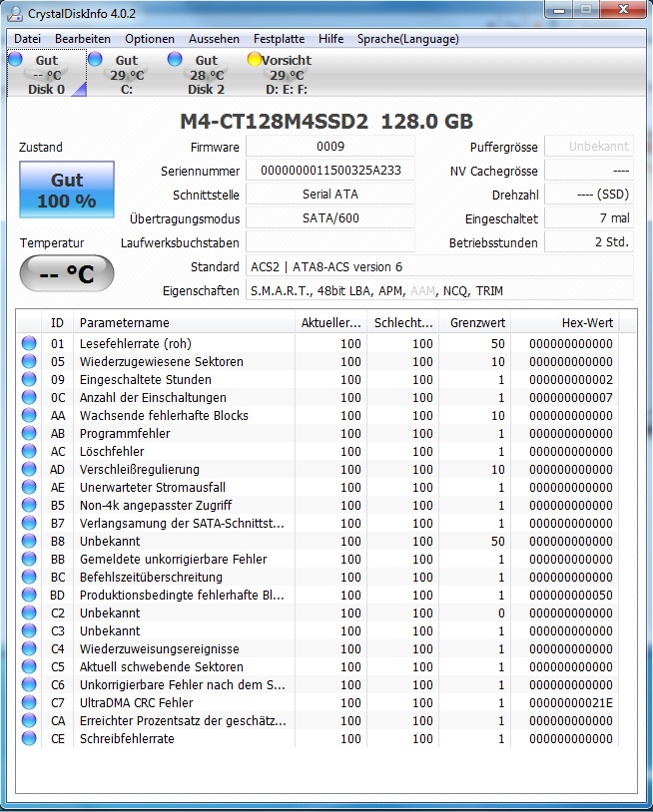Click the Drehzahl value ---- (SSD)
Screen dimensions: 653x812
(589, 195)
